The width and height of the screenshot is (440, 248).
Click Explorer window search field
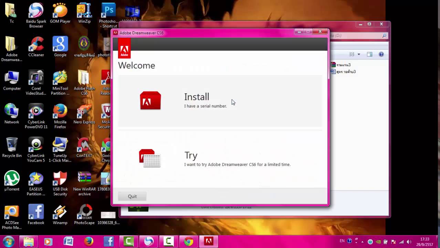pos(358,35)
